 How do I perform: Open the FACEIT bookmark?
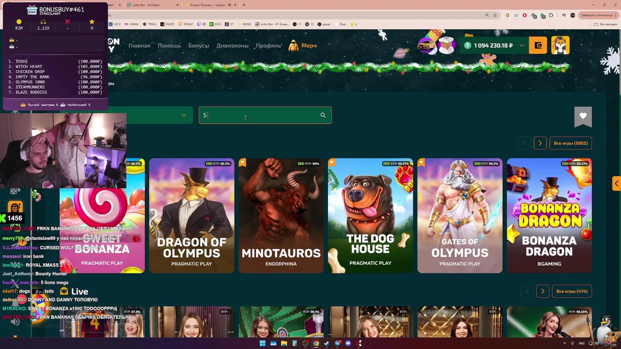168,24
